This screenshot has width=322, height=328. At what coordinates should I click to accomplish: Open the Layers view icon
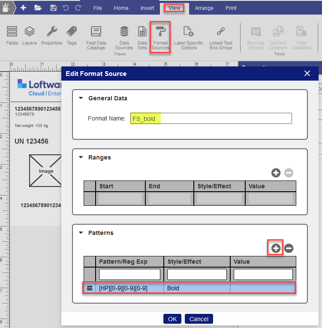click(30, 32)
